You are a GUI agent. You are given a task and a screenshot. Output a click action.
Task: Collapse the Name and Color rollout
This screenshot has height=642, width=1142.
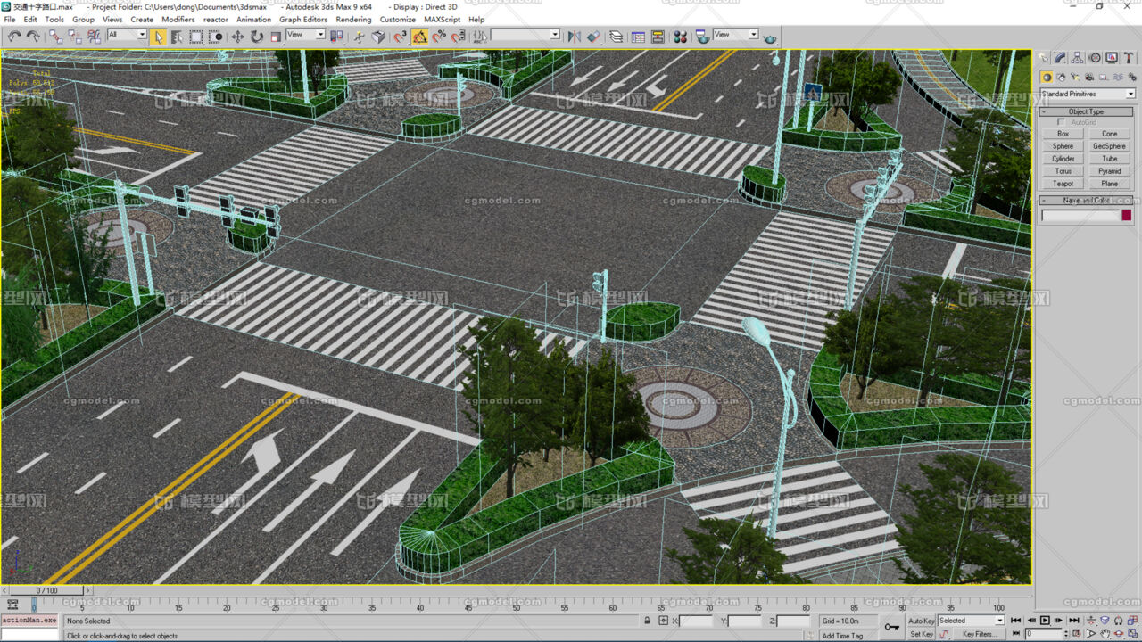(1086, 201)
